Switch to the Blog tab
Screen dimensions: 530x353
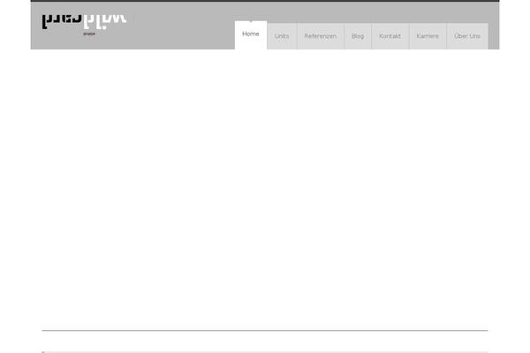(x=358, y=36)
